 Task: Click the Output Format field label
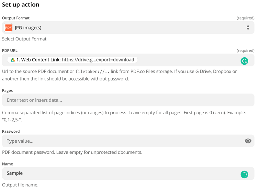16,18
